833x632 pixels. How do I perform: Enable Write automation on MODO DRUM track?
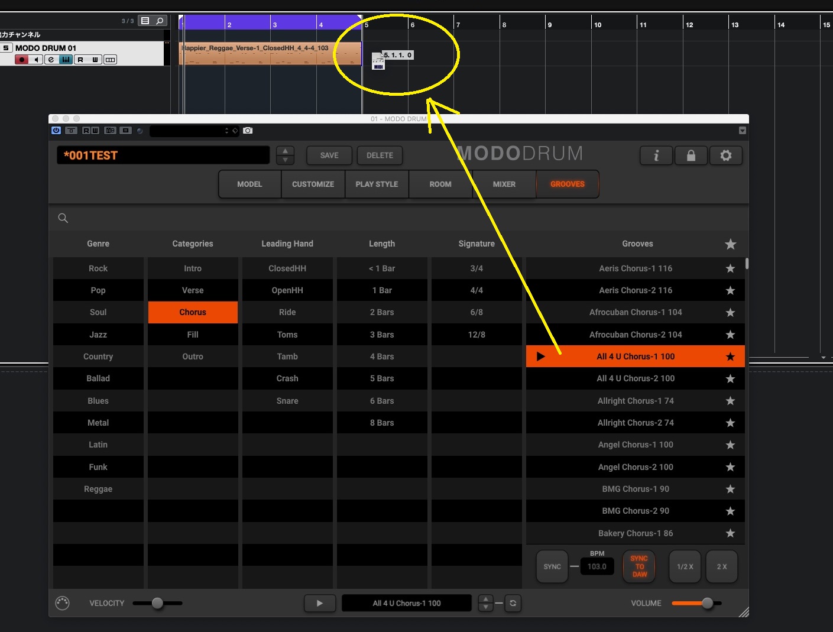pyautogui.click(x=95, y=60)
